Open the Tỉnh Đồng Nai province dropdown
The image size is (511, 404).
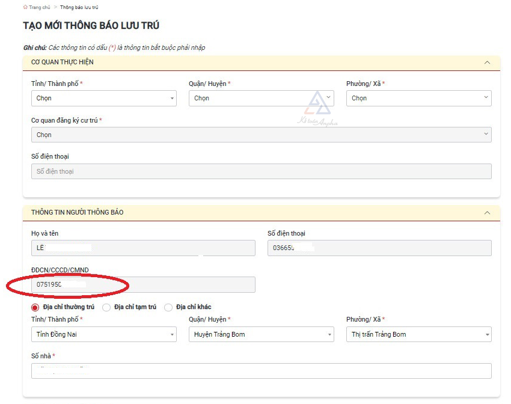coord(103,334)
